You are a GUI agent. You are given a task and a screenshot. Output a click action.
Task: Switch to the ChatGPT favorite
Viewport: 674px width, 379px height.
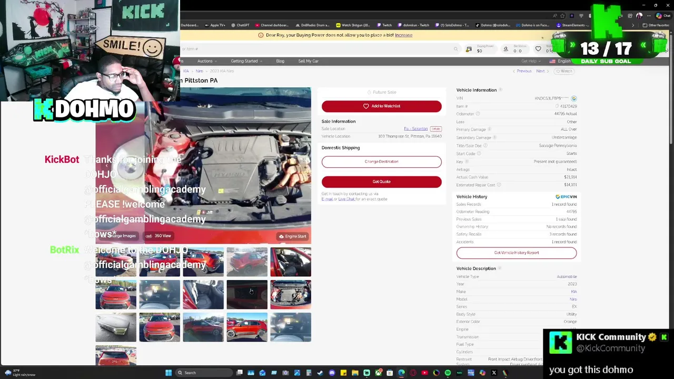point(240,25)
